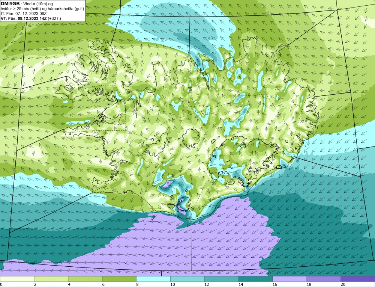
Task: Click the 12-14 m/s teal legend swatch
Action: tap(222, 279)
